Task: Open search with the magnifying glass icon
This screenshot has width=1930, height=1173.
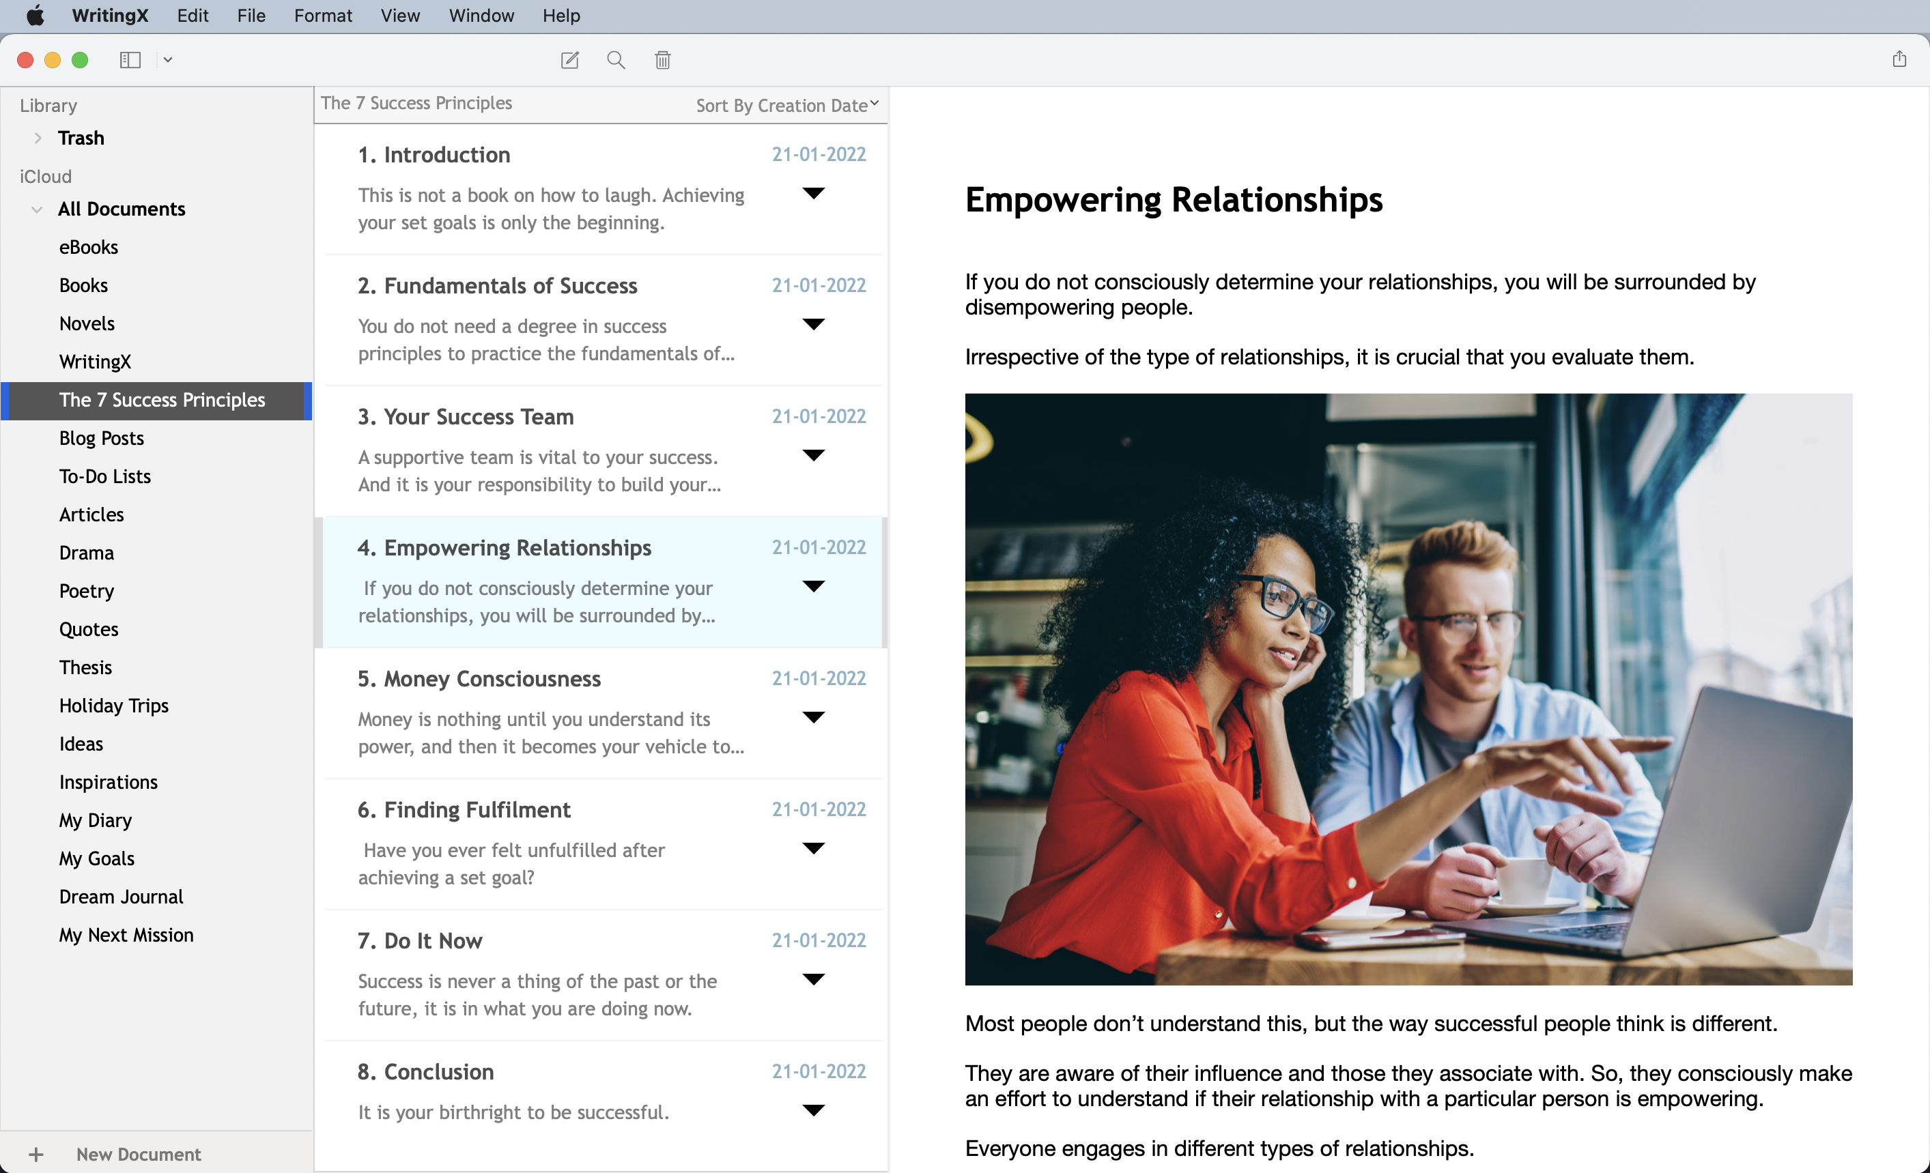Action: pyautogui.click(x=616, y=60)
